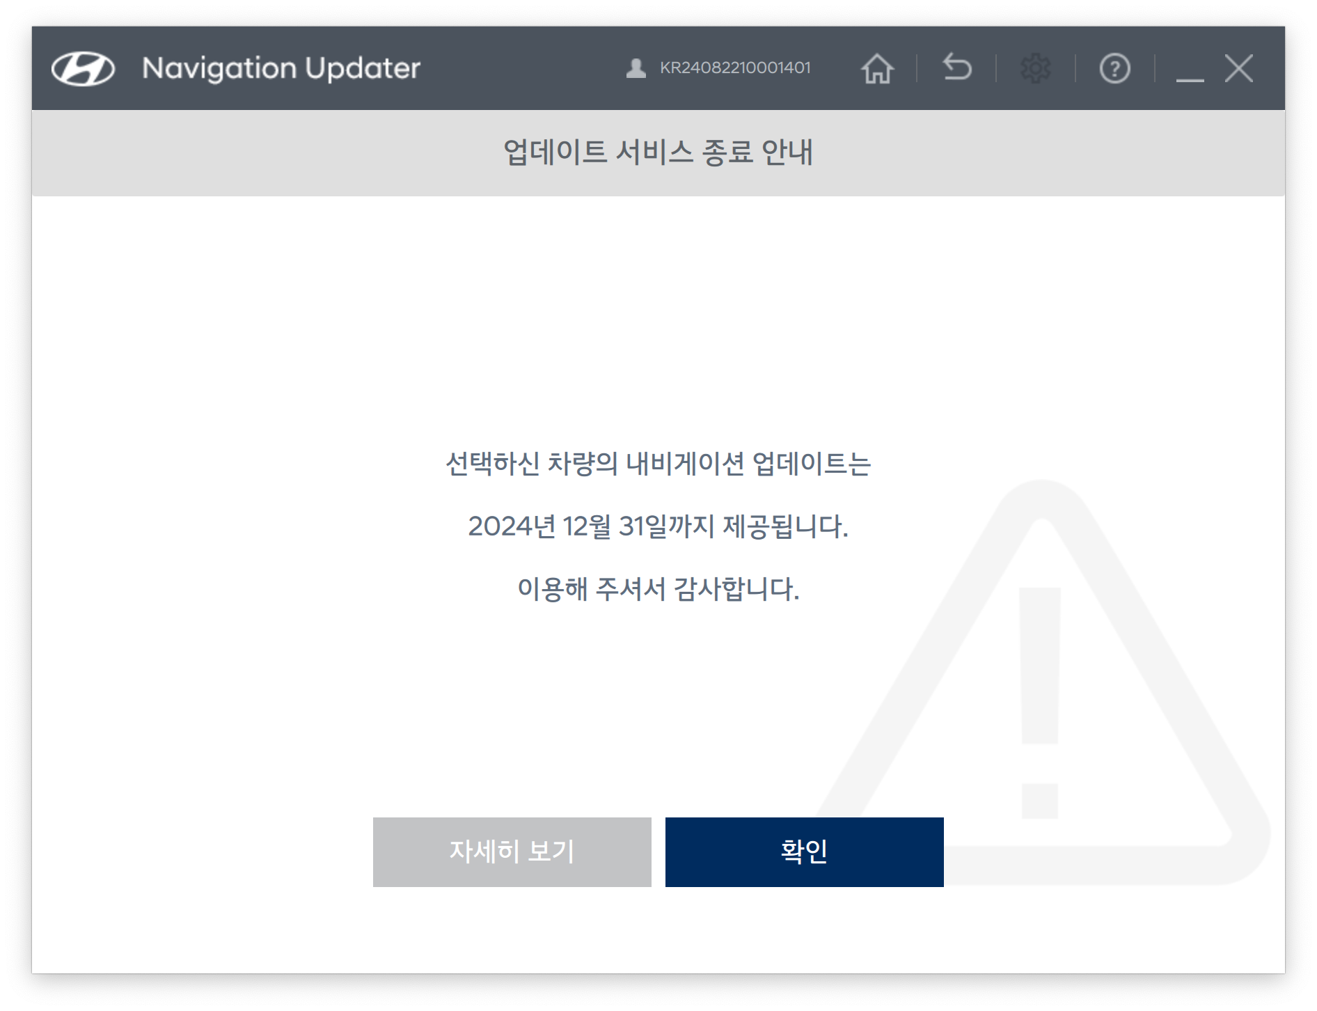Click the 이용해 주셔서 감사합니다 text
The image size is (1317, 1011).
(658, 589)
